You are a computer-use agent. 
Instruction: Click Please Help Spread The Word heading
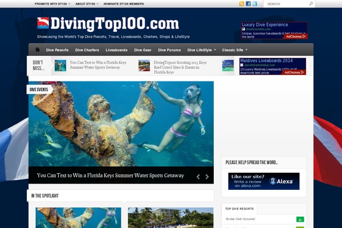click(252, 162)
